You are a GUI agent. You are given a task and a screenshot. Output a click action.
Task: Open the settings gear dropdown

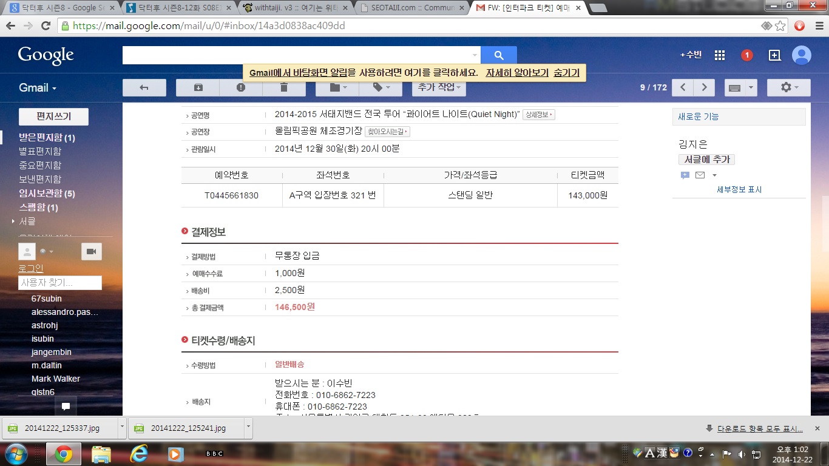point(788,87)
